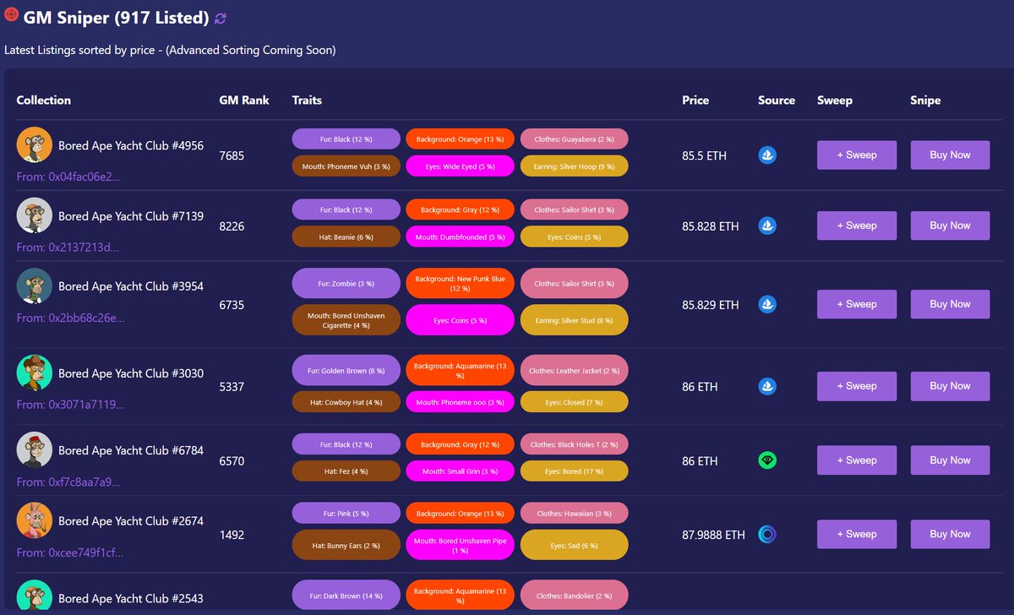Select trait pill Earring: Silver Hoop (9 %)
1014x615 pixels.
(575, 166)
